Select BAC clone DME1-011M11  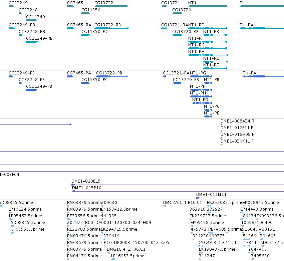point(211,195)
